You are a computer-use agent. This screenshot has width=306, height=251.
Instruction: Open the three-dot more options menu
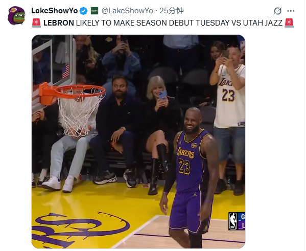[x=291, y=11]
